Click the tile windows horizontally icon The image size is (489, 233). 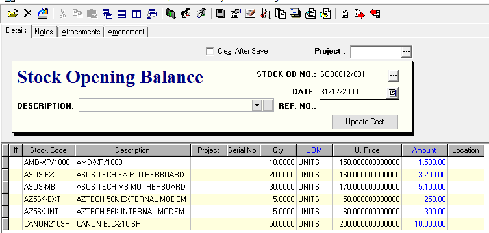pos(122,14)
